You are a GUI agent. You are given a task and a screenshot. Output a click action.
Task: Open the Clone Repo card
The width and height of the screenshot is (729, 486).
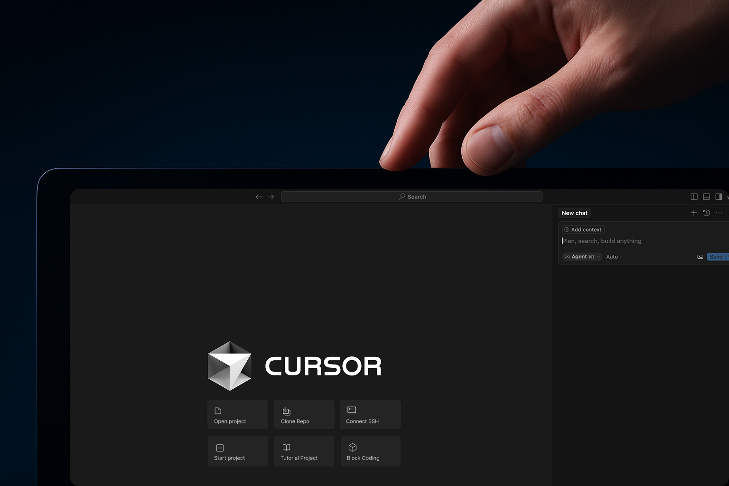point(304,415)
